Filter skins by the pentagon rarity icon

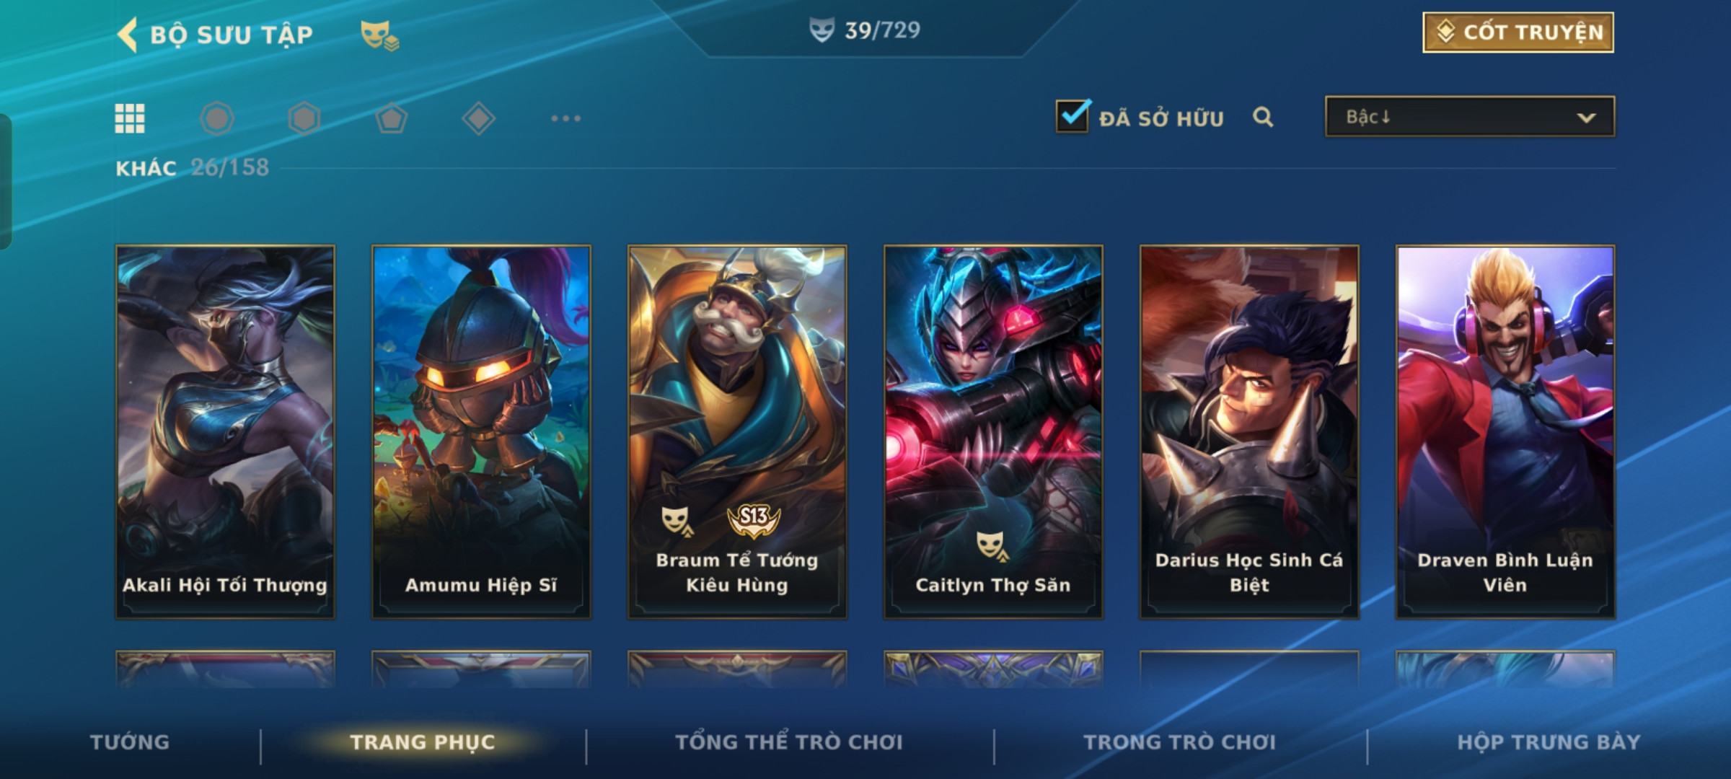coord(392,118)
